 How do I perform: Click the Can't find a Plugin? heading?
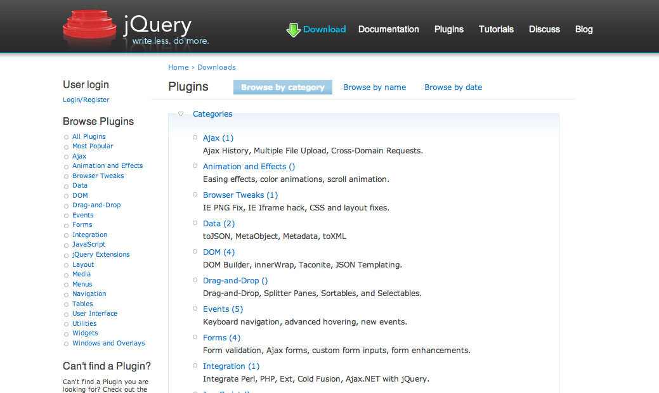click(x=107, y=366)
